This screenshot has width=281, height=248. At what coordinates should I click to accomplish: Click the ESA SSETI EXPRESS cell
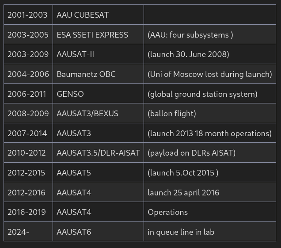point(92,35)
